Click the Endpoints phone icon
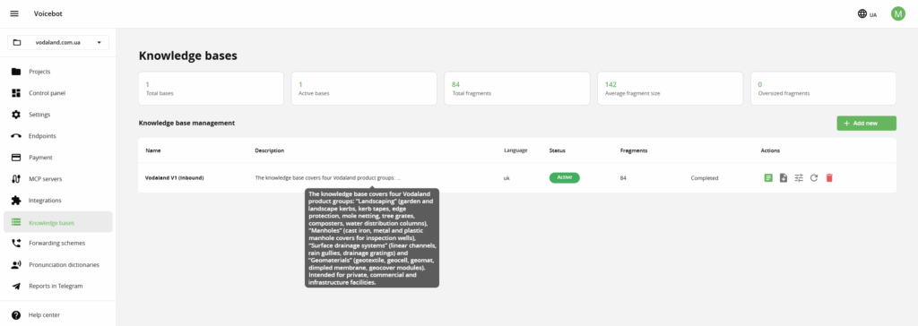 click(16, 136)
